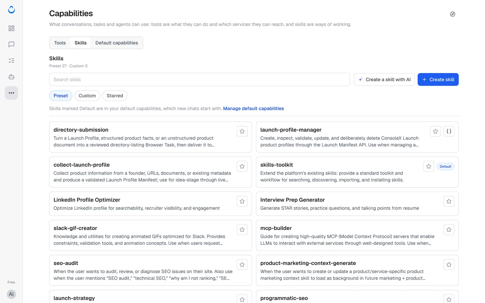Screen dimensions: 485x303
Task: Click the Create skill button
Action: (438, 79)
